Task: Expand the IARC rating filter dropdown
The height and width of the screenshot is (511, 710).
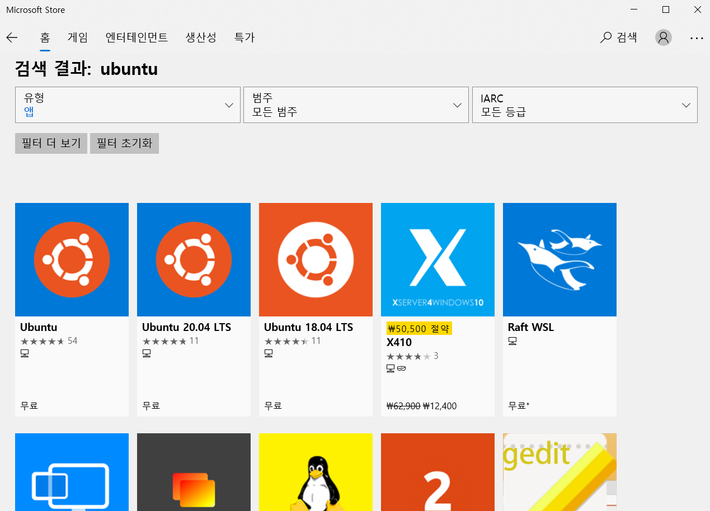Action: [585, 105]
